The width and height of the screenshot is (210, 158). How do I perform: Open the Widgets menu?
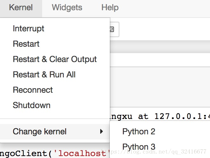pos(67,8)
